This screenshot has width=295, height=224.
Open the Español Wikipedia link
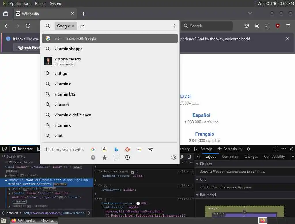point(201,115)
